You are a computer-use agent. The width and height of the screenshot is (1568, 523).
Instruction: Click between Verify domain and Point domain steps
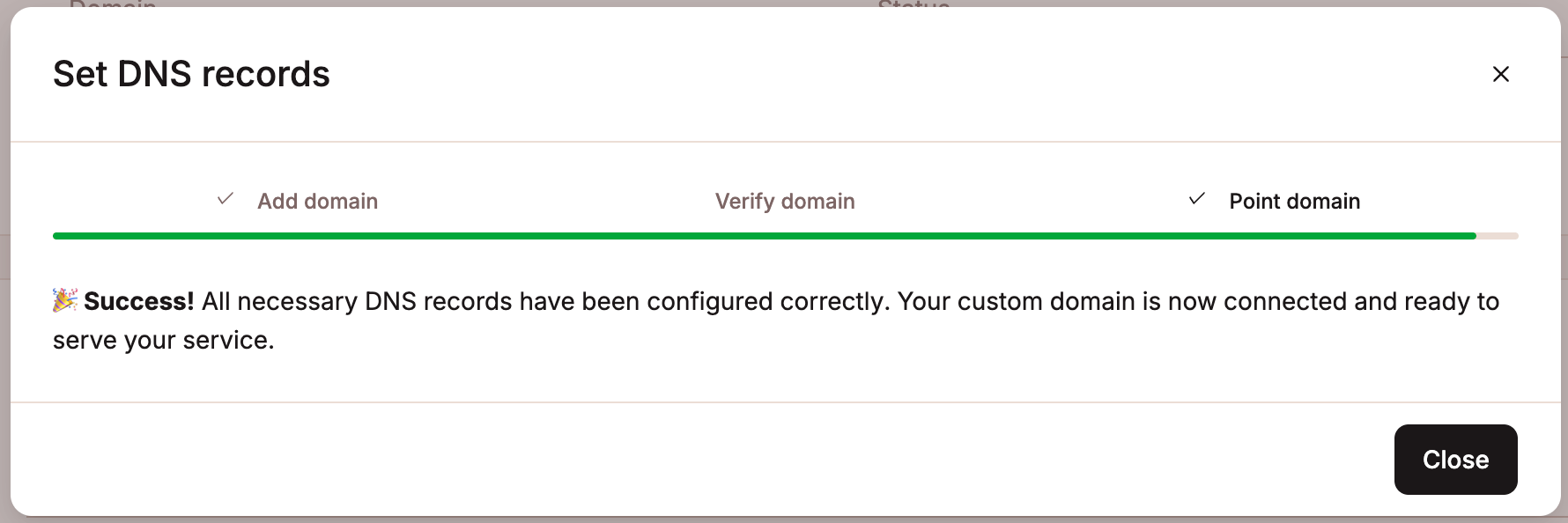pyautogui.click(x=1022, y=201)
